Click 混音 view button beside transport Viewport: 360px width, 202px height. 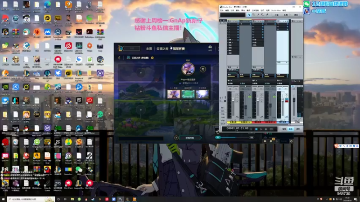click(x=291, y=129)
